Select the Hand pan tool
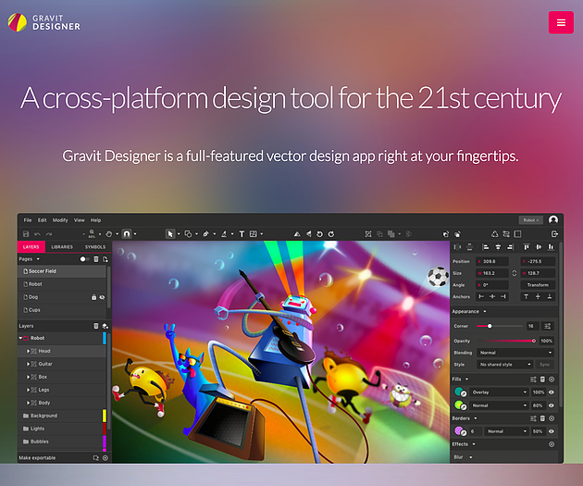 point(109,234)
